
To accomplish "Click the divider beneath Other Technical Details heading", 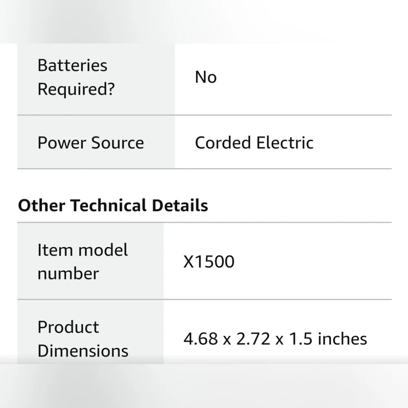I will 204,222.
